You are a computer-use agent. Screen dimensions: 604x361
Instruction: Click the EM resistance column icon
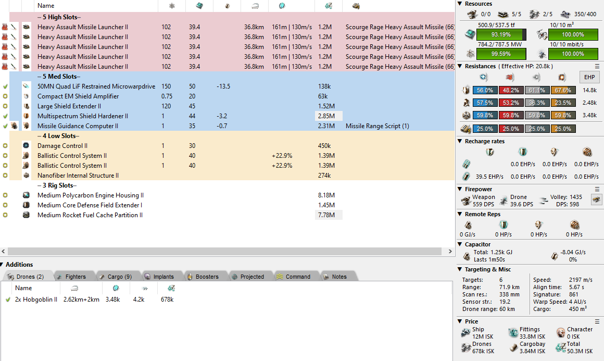click(484, 77)
